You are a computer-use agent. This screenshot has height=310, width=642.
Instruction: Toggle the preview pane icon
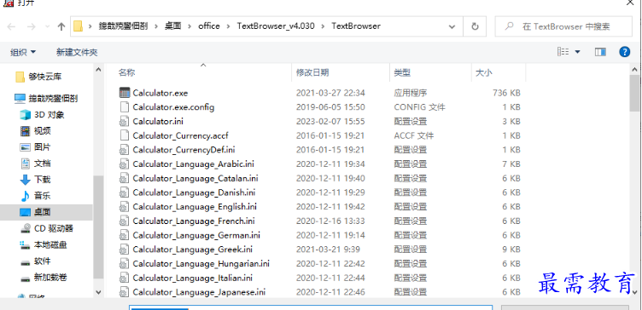(x=600, y=52)
